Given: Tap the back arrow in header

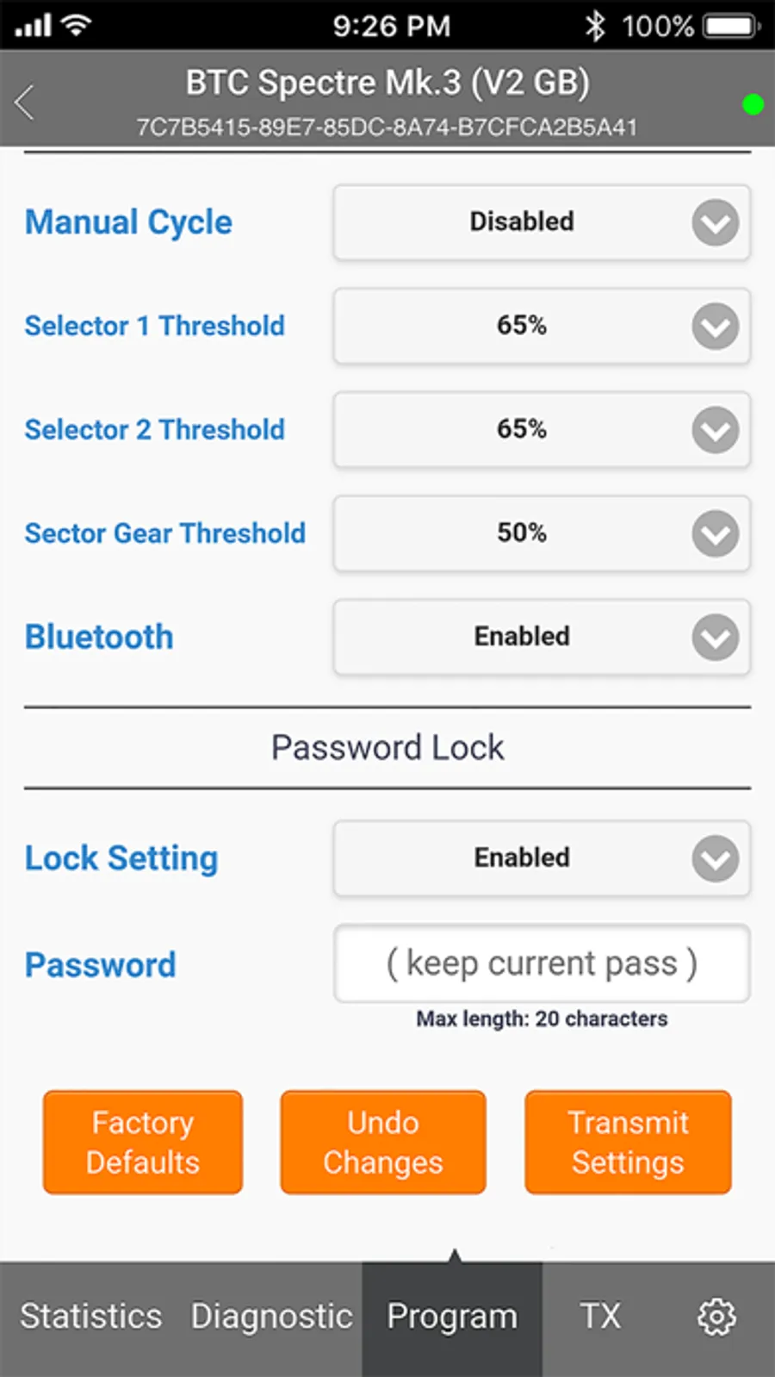Looking at the screenshot, I should pyautogui.click(x=26, y=103).
